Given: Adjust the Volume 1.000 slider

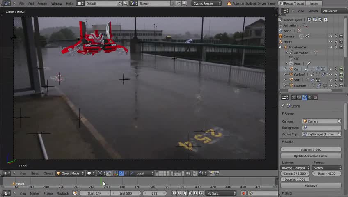Looking at the screenshot, I should 311,149.
